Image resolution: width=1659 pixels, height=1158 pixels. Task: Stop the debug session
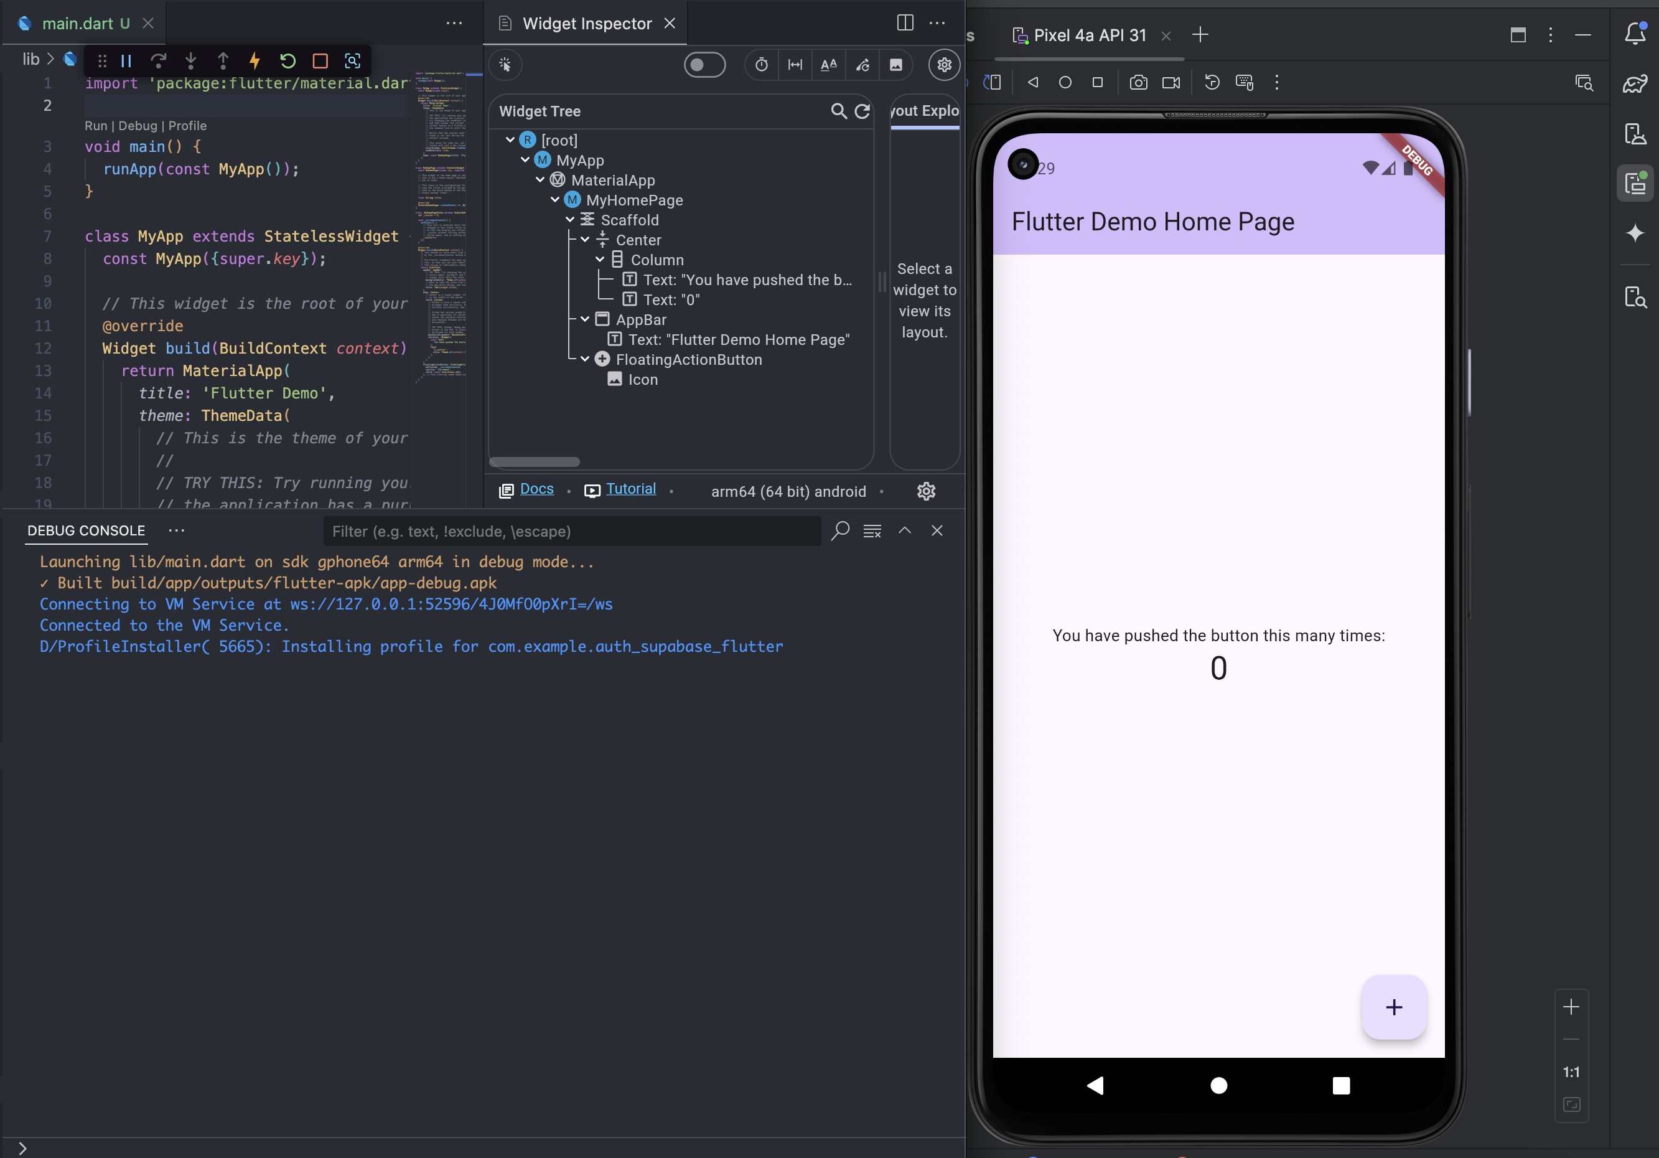[320, 62]
